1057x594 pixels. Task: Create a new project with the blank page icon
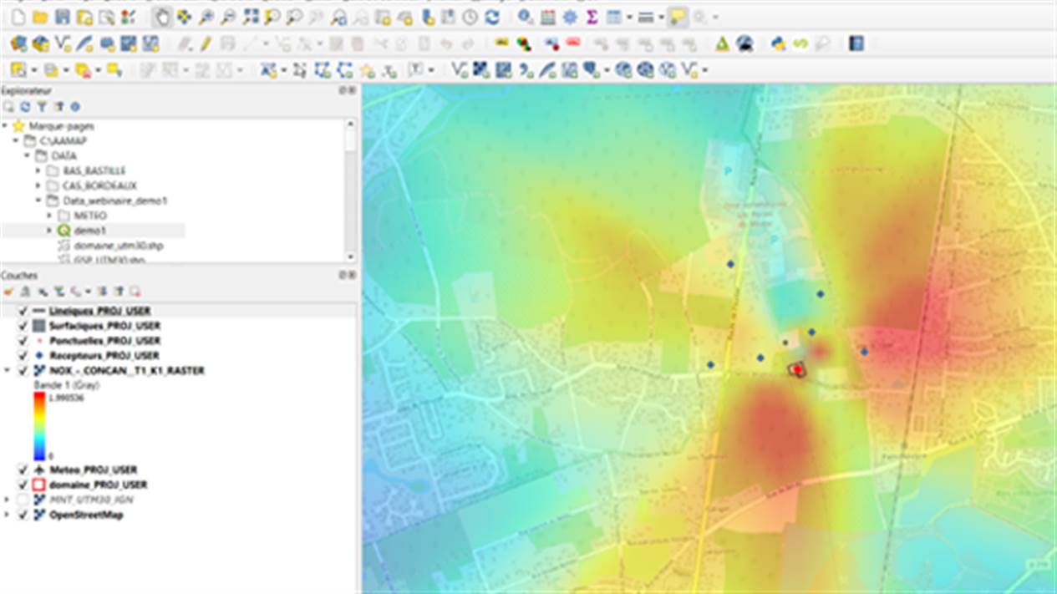click(18, 17)
